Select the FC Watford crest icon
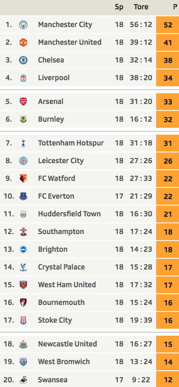The height and width of the screenshot is (387, 179). coord(23,178)
